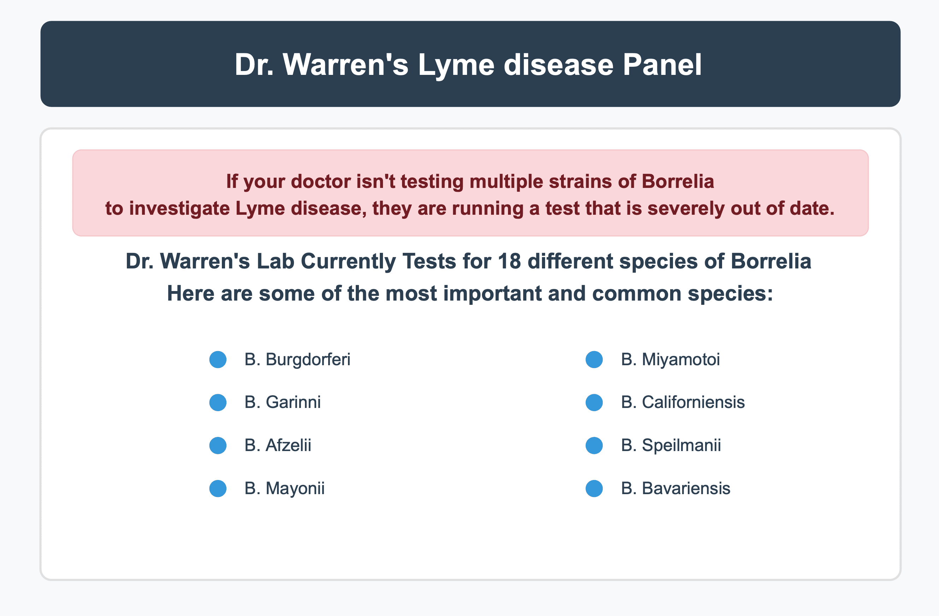The height and width of the screenshot is (616, 939).
Task: Click the blue dot beside B. Speilmanii
Action: coord(594,446)
